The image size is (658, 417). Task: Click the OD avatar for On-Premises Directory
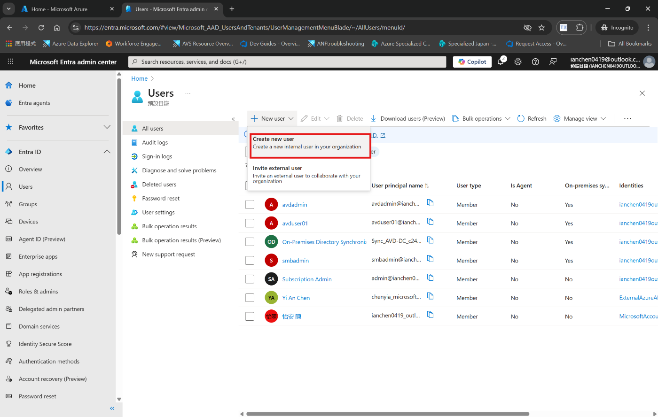(x=271, y=242)
